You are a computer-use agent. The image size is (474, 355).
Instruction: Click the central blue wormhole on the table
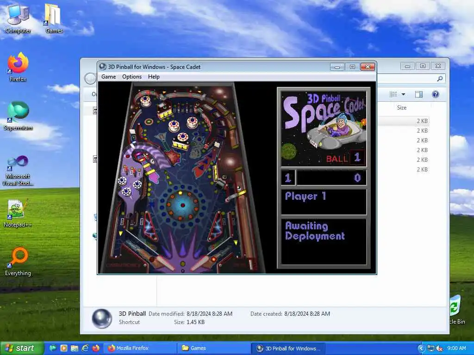coord(182,205)
